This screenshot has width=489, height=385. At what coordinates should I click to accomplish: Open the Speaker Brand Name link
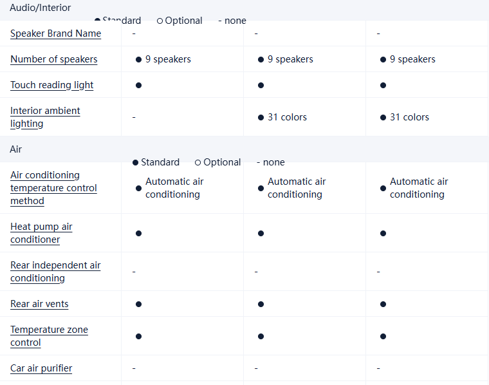click(55, 33)
